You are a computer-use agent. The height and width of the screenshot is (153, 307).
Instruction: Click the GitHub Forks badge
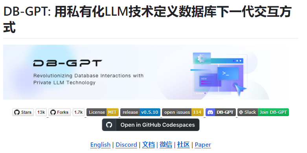59,112
